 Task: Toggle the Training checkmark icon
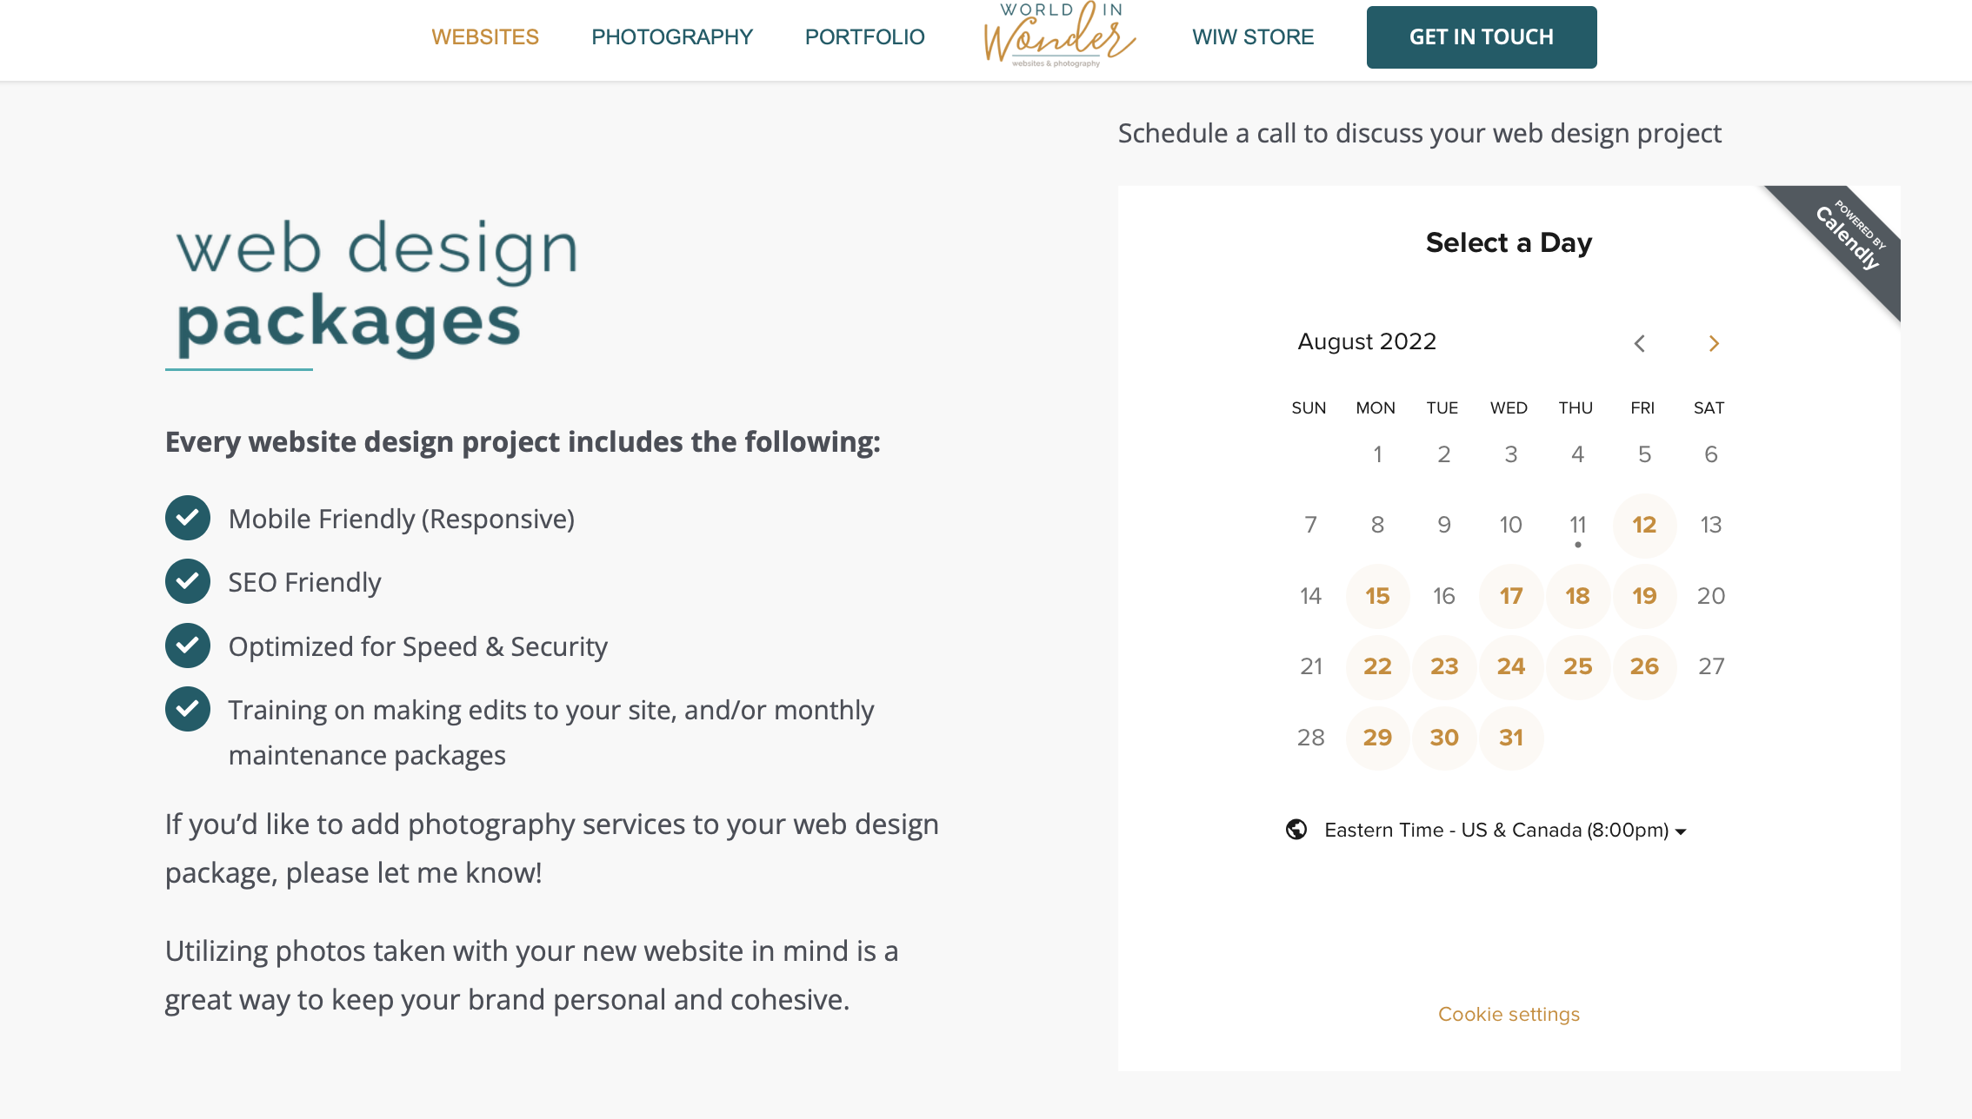(x=189, y=709)
